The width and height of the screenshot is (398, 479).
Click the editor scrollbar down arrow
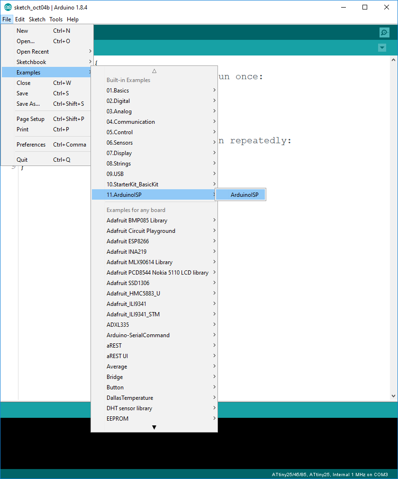(x=393, y=396)
